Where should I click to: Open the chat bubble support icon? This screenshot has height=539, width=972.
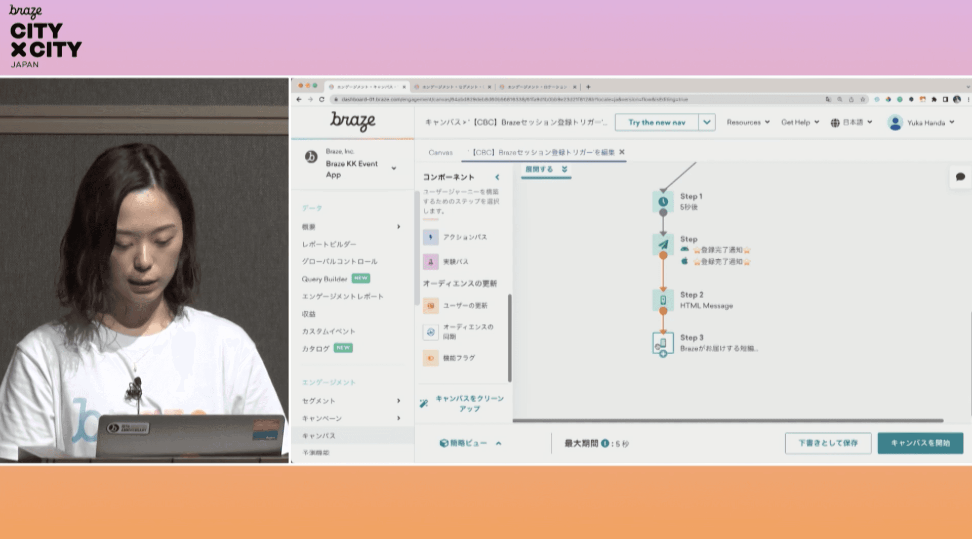tap(960, 177)
